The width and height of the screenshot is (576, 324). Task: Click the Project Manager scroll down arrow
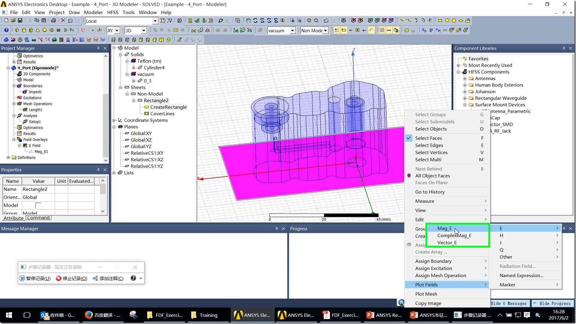coord(105,160)
